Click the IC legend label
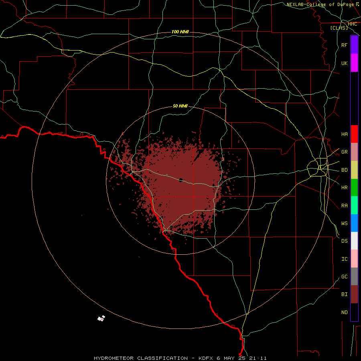The image size is (361, 361). click(344, 259)
